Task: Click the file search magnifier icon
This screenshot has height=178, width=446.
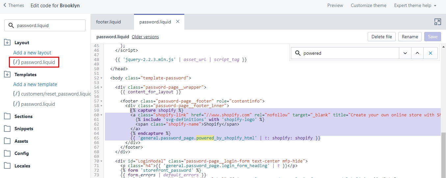Action: [11, 25]
